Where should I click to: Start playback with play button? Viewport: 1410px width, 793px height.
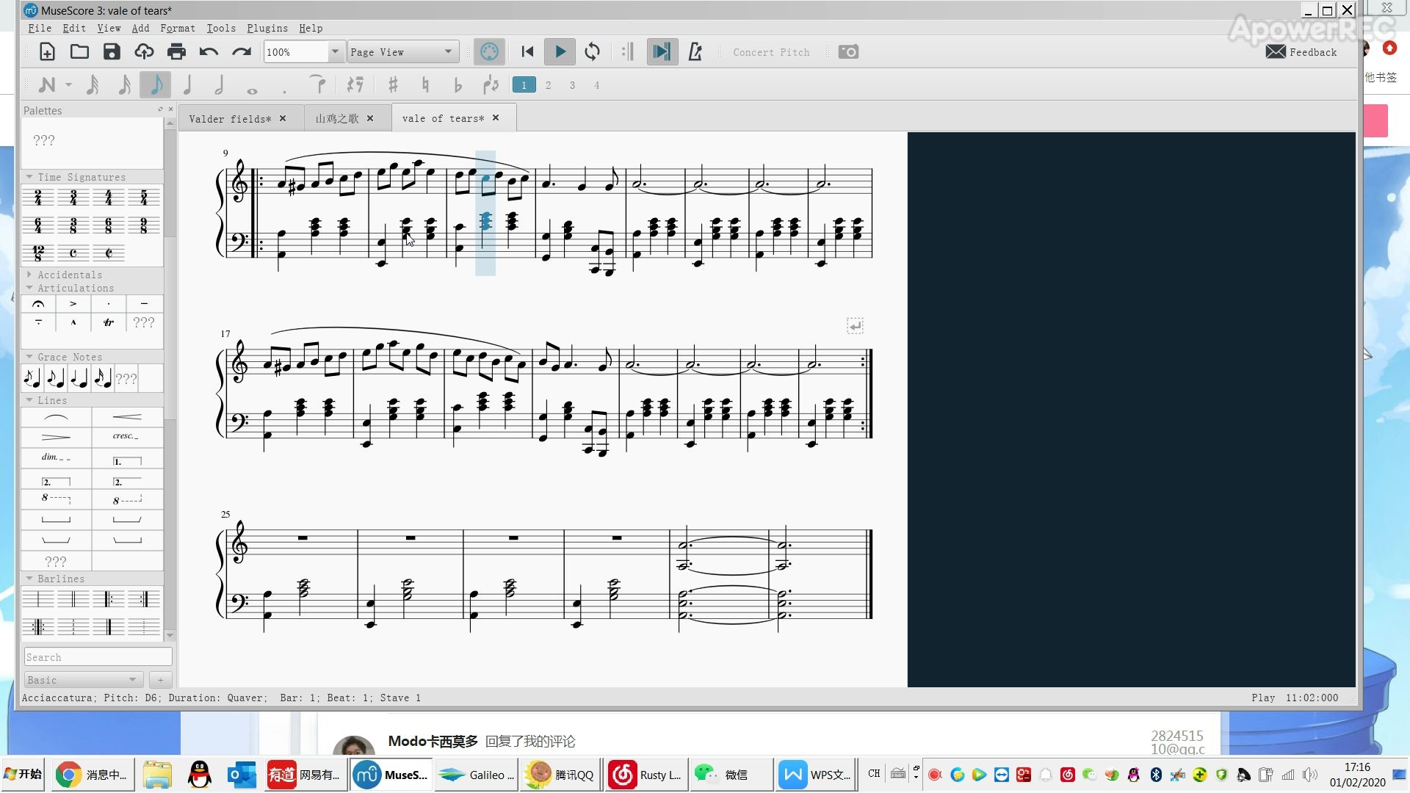[560, 52]
